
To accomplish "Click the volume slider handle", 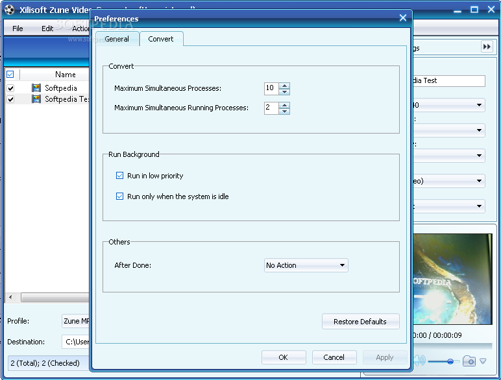I will [450, 361].
